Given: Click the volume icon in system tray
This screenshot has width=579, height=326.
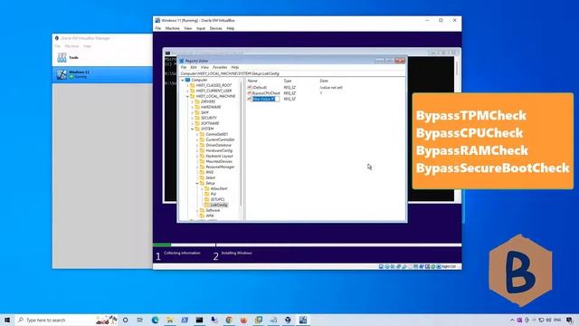Looking at the screenshot, I should [549, 320].
